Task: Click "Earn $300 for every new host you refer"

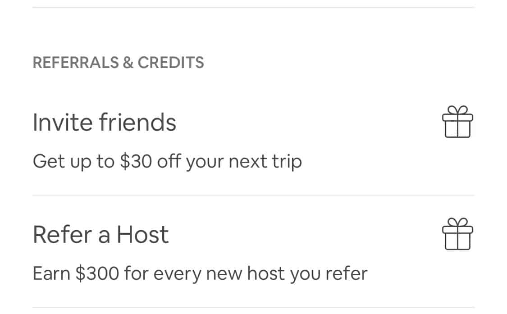Action: pos(200,273)
